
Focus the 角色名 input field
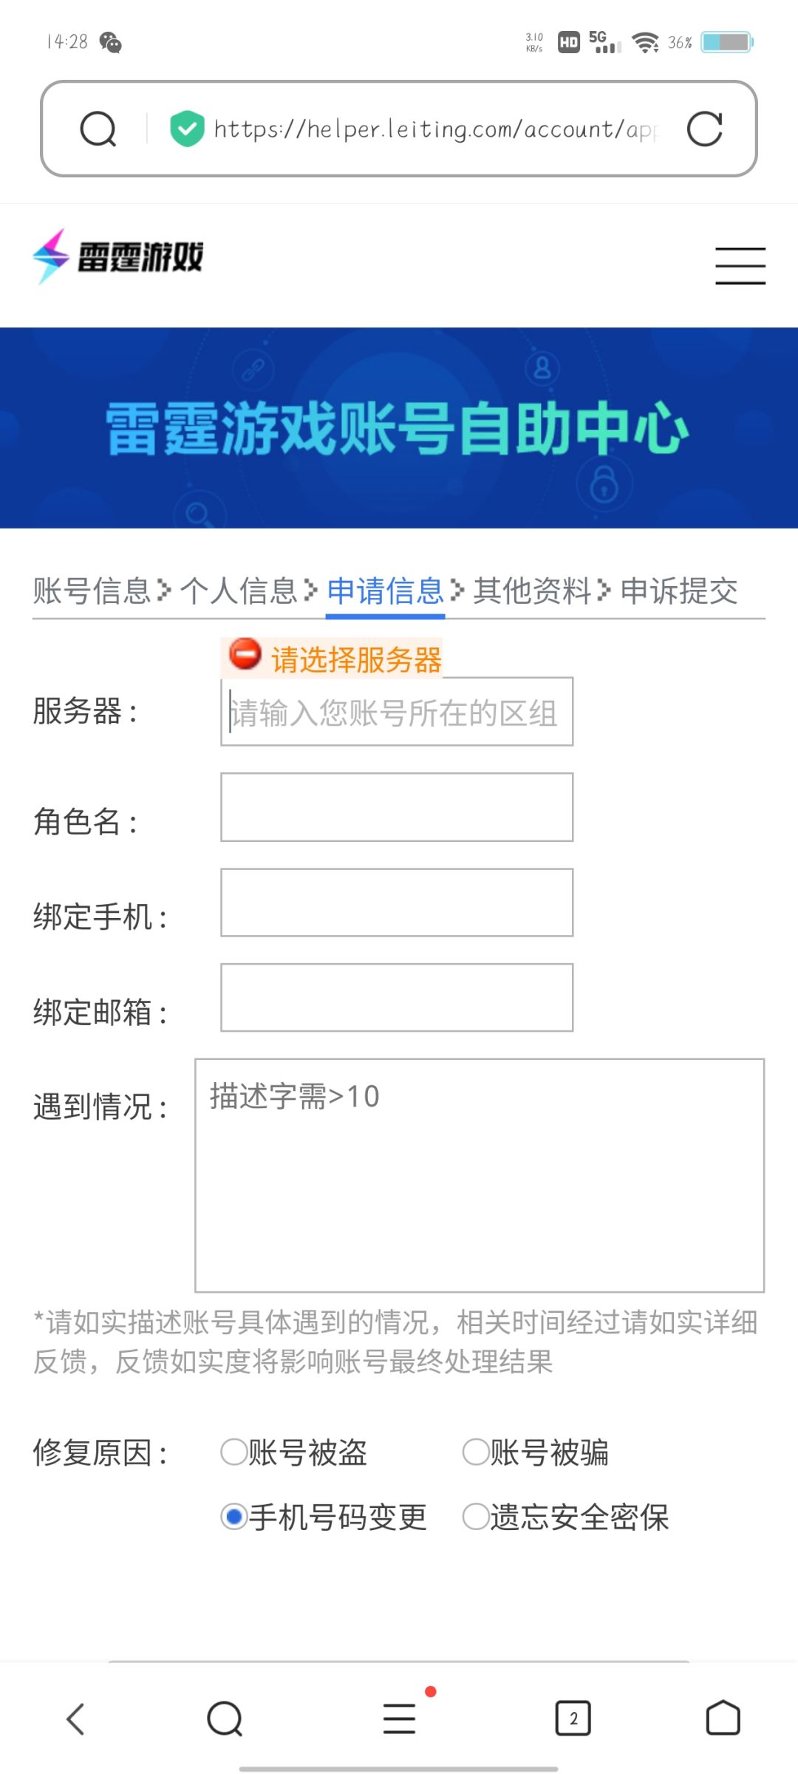click(397, 807)
